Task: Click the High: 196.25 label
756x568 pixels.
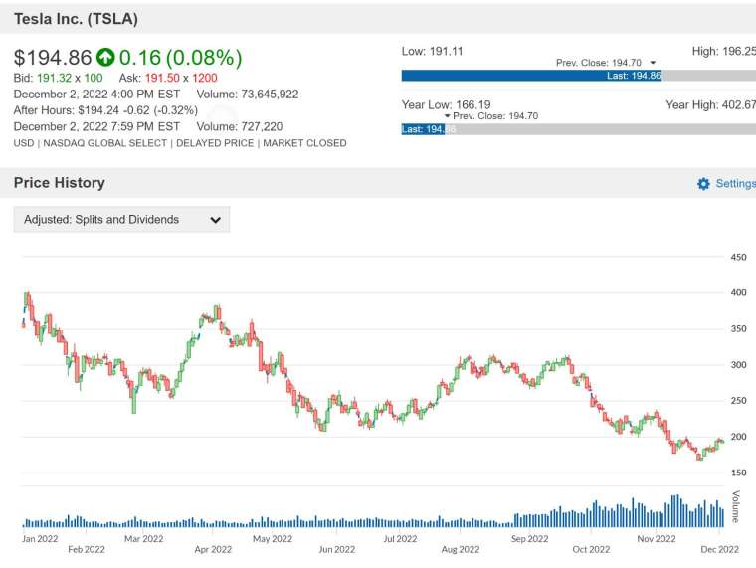Action: (x=724, y=51)
